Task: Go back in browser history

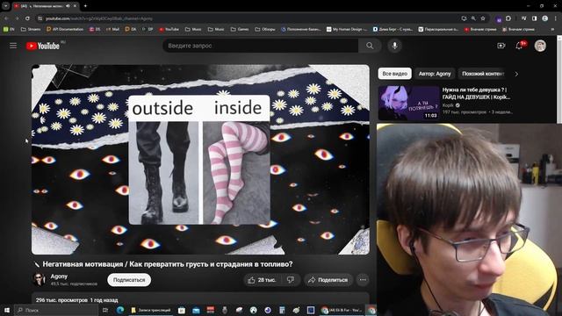Action: 6,18
